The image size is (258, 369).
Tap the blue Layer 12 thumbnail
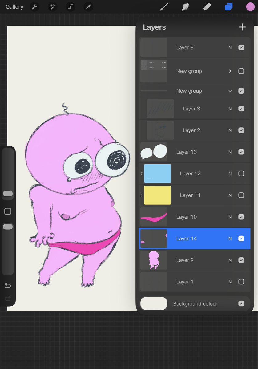pos(158,174)
